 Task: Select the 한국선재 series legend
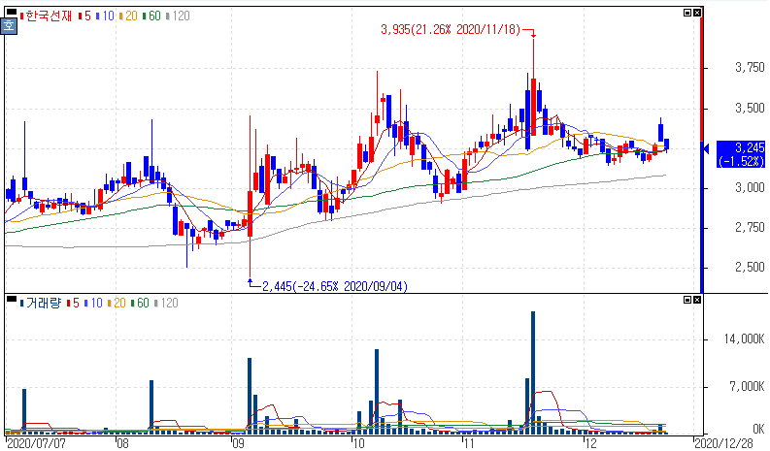(46, 16)
